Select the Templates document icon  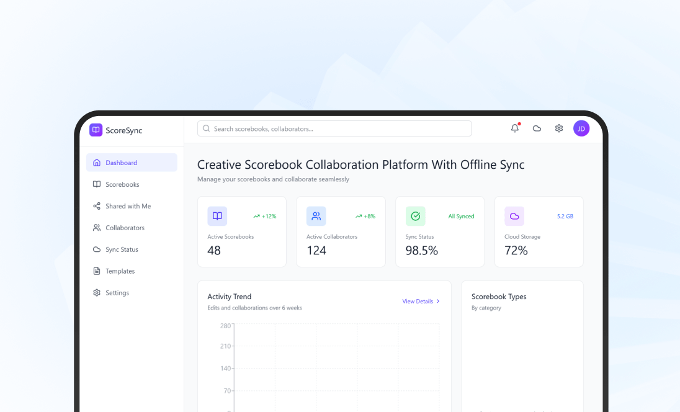[x=97, y=271]
